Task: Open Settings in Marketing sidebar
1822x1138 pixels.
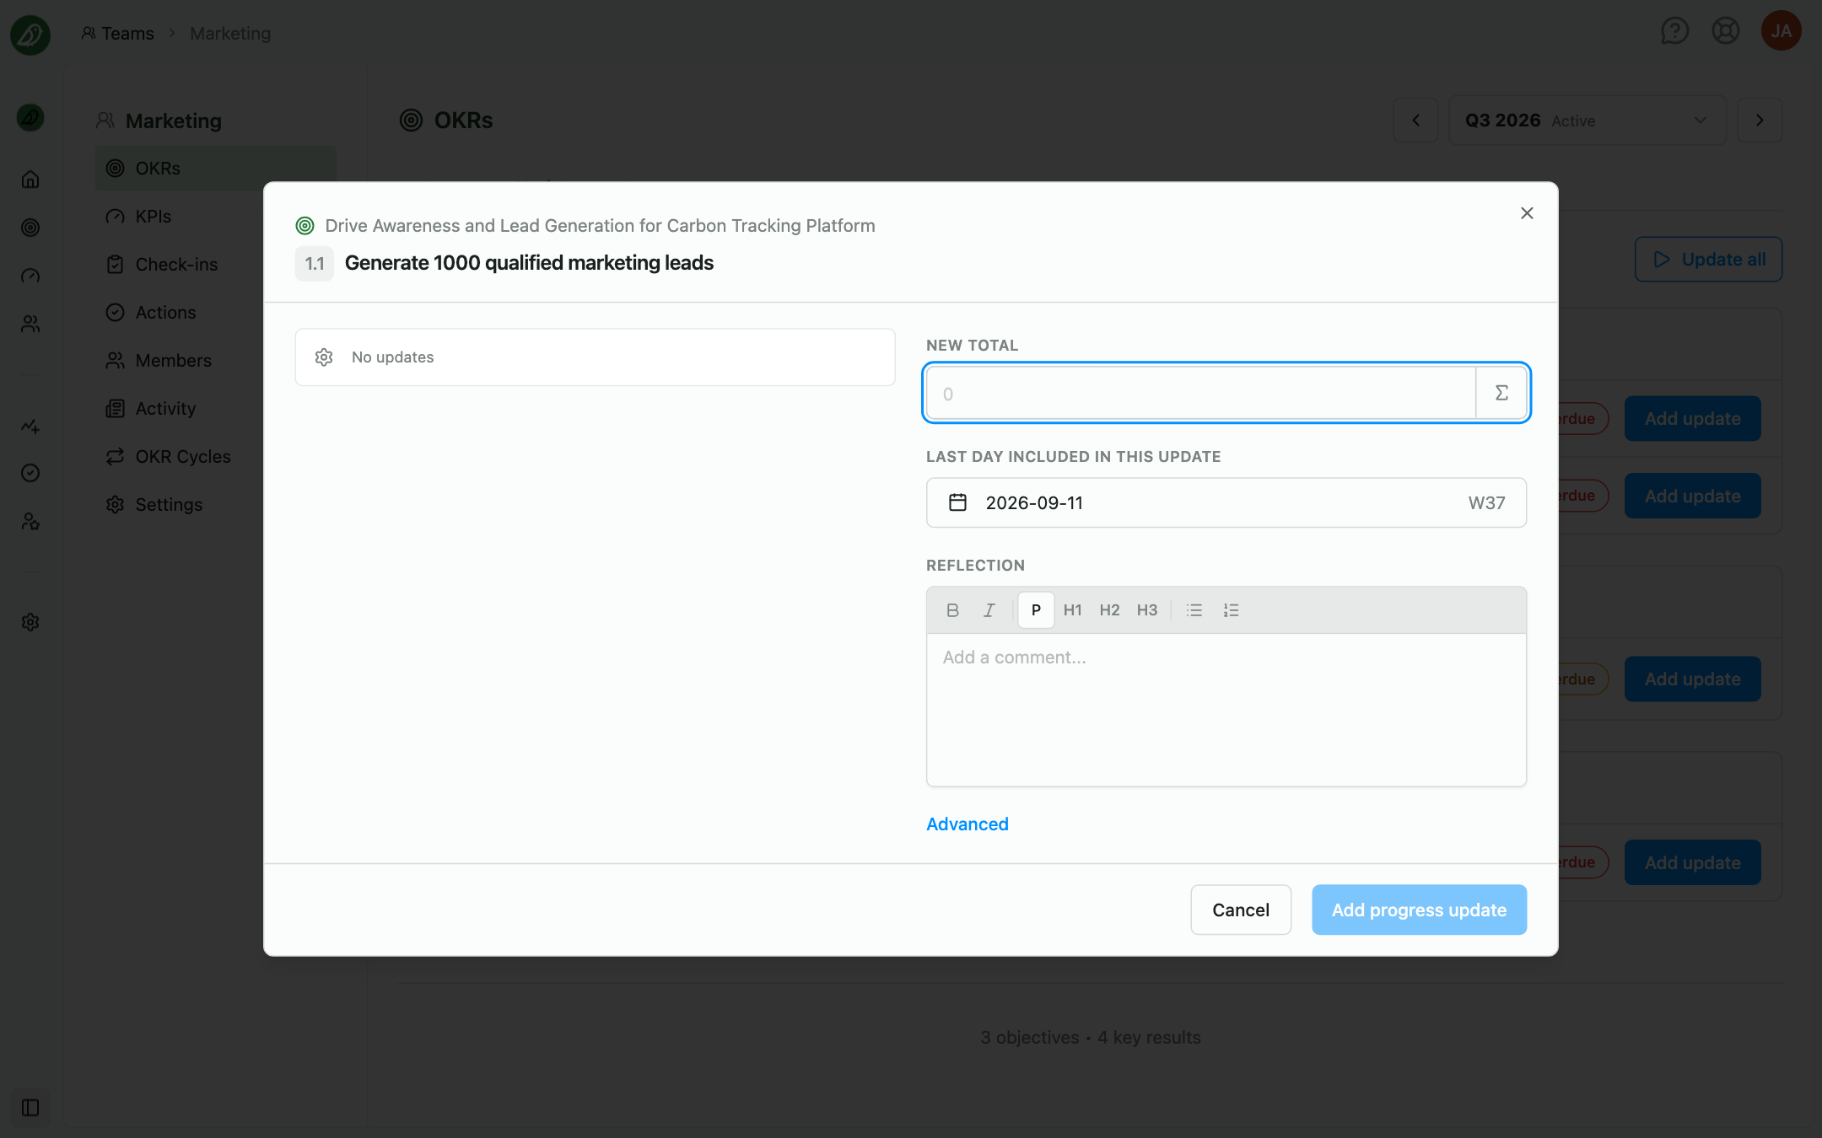Action: tap(216, 504)
